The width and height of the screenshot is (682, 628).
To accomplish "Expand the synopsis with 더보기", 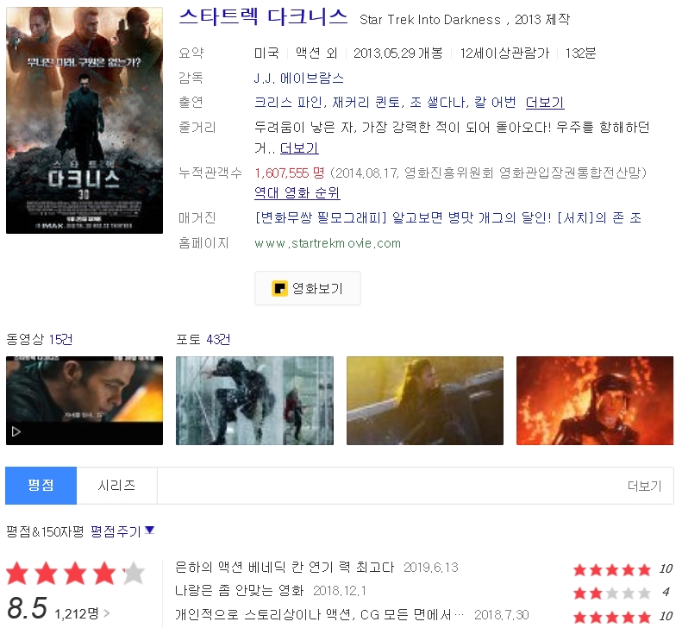I will (x=299, y=148).
